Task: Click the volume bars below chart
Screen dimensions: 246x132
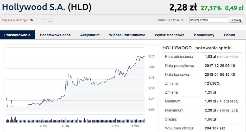Action: [x=75, y=120]
